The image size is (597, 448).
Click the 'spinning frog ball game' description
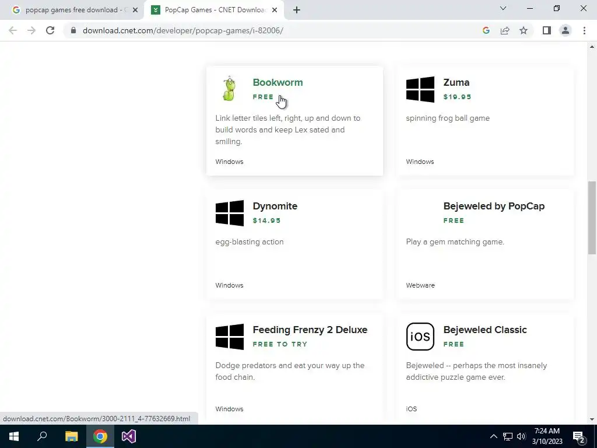click(448, 118)
